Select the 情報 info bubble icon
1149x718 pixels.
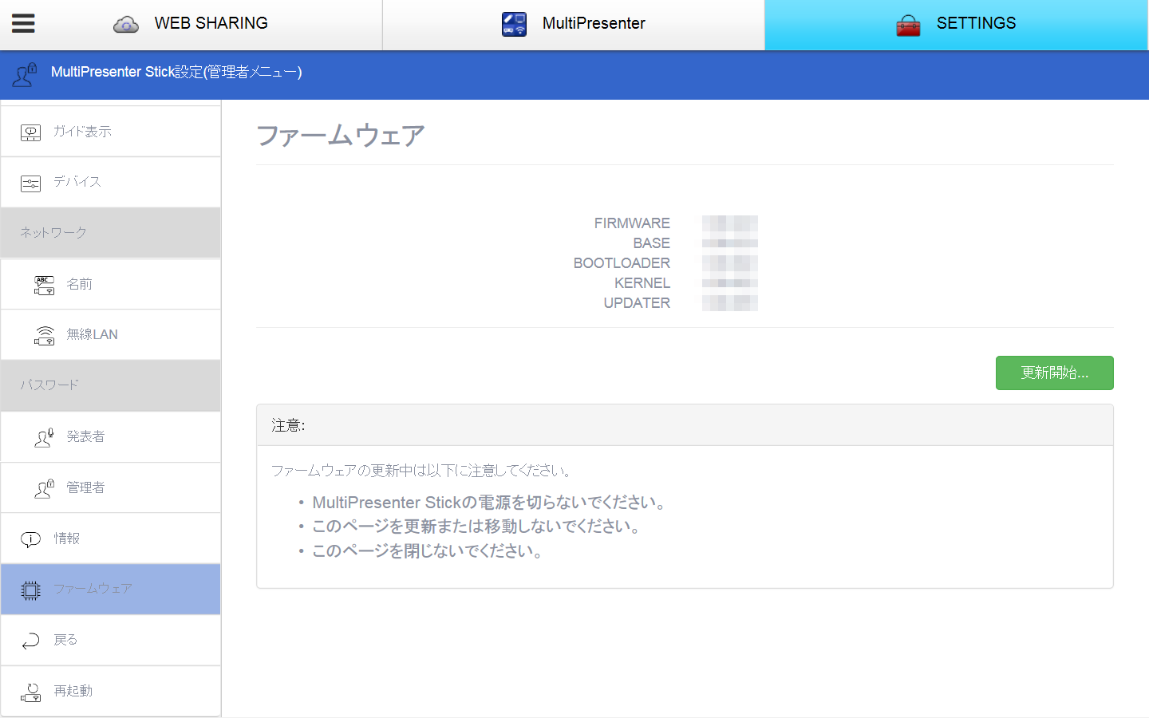click(x=30, y=538)
